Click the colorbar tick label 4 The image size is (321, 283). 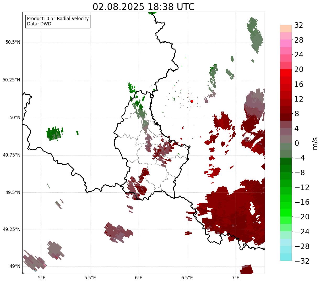[297, 128]
